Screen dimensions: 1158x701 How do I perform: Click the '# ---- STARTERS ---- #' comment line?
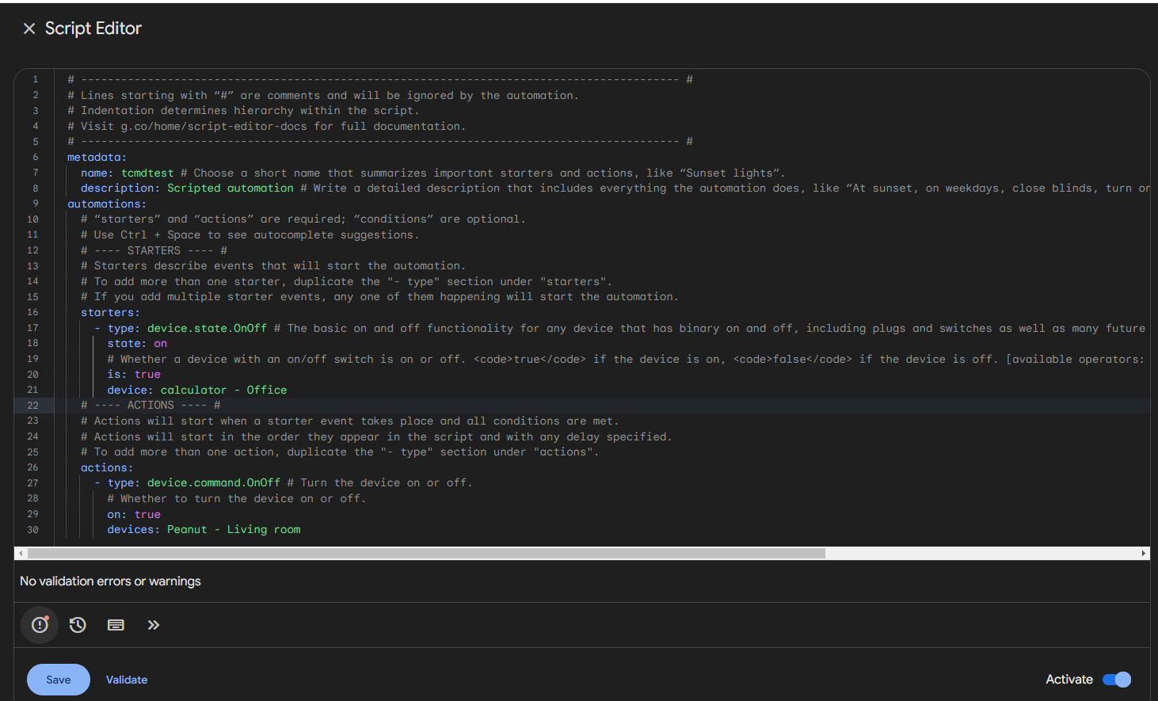[154, 250]
